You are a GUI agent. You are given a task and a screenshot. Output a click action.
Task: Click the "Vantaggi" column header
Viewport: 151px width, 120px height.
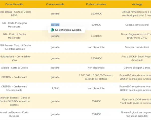pyautogui.click(x=137, y=4)
